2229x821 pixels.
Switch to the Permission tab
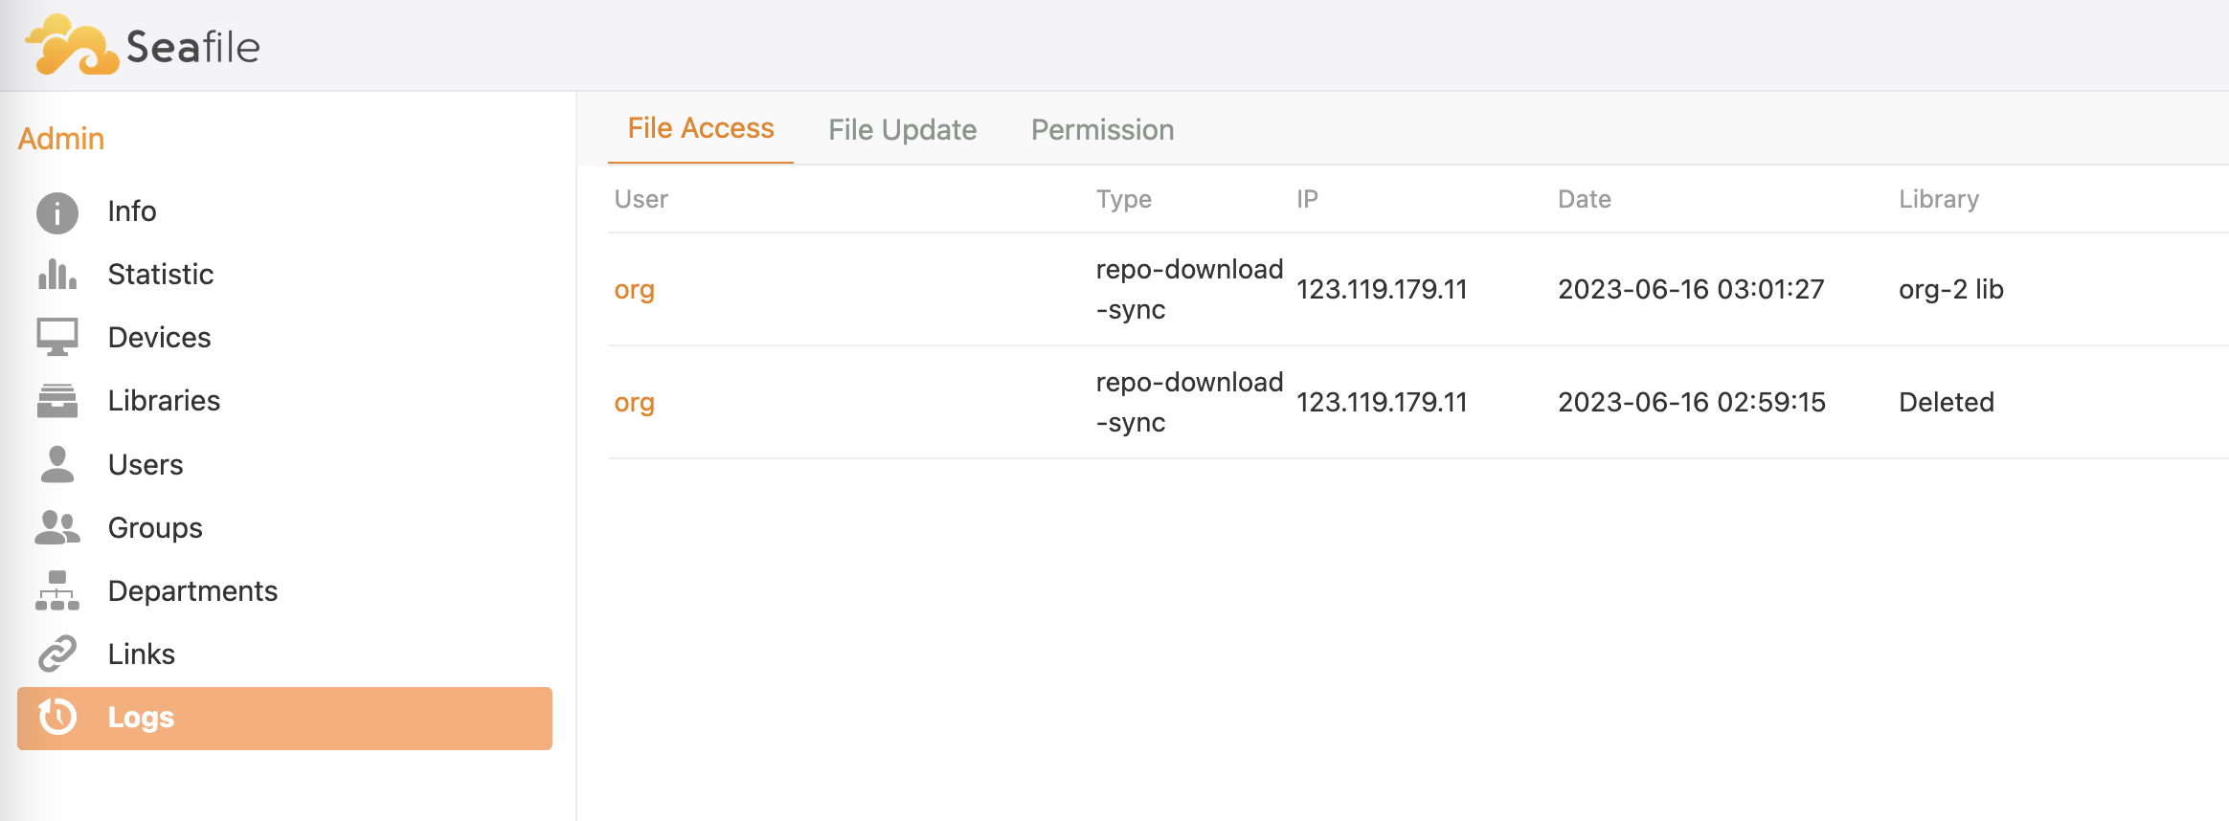coord(1102,129)
